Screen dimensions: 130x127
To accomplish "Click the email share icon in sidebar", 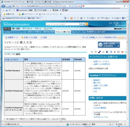I will [92, 52].
